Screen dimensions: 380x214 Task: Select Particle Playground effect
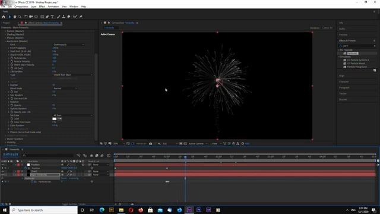pos(357,67)
